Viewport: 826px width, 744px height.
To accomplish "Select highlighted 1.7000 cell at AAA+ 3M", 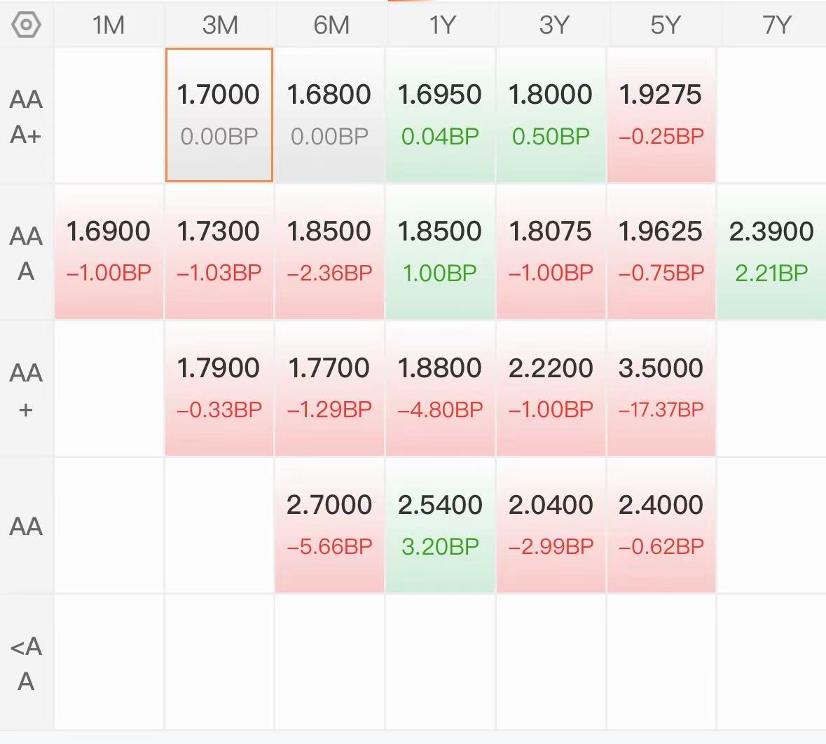I will [219, 115].
